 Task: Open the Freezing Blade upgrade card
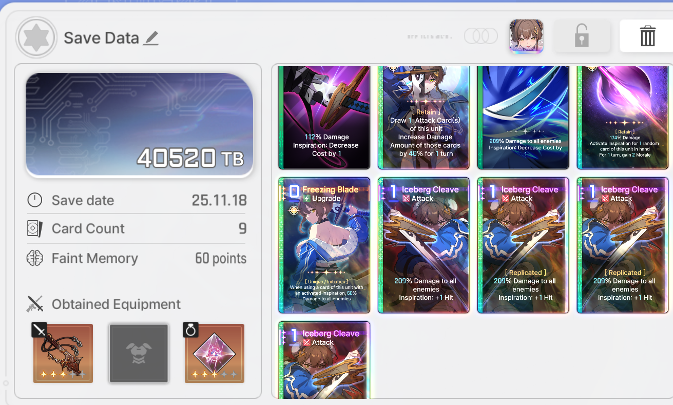tap(324, 245)
